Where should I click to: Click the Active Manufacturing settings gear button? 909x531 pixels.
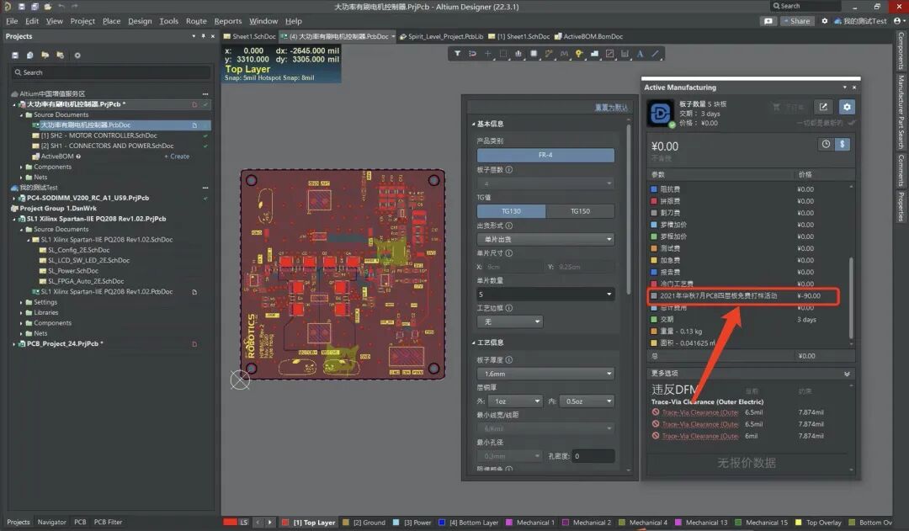coord(847,107)
